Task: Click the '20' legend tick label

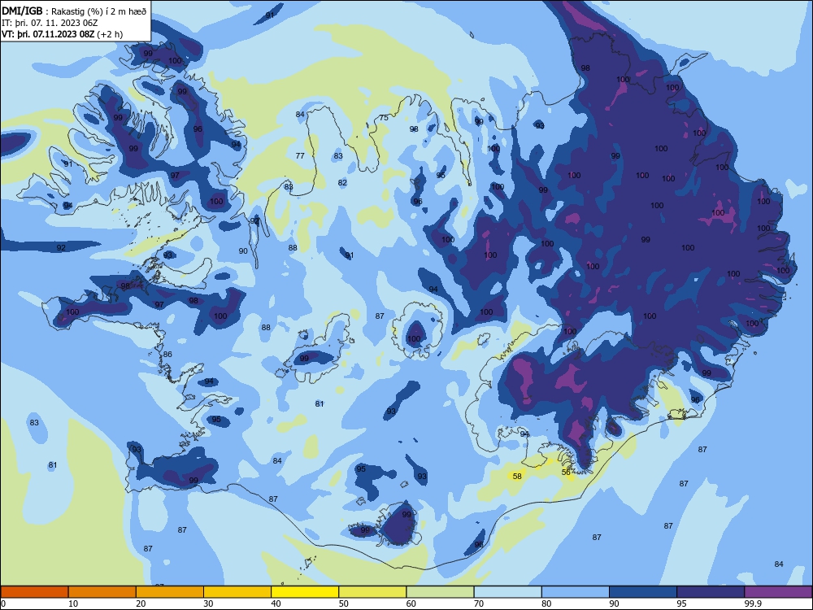Action: [141, 603]
